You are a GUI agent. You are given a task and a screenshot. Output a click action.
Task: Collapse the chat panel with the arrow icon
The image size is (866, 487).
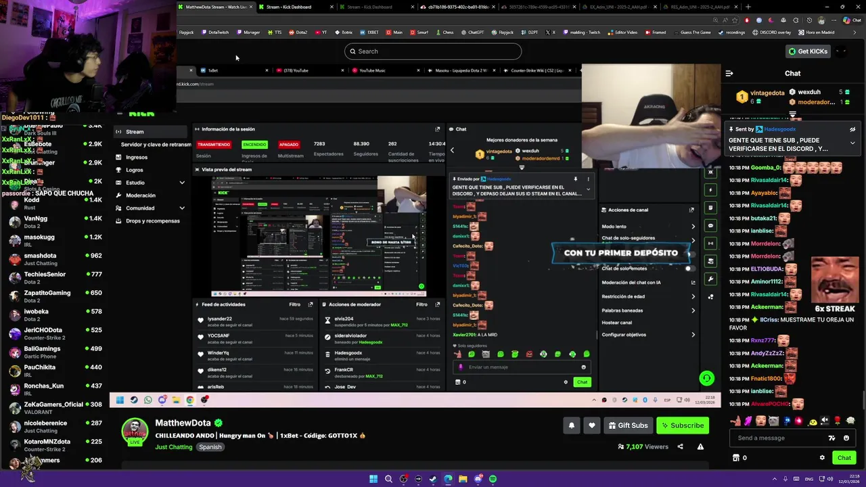tap(729, 73)
